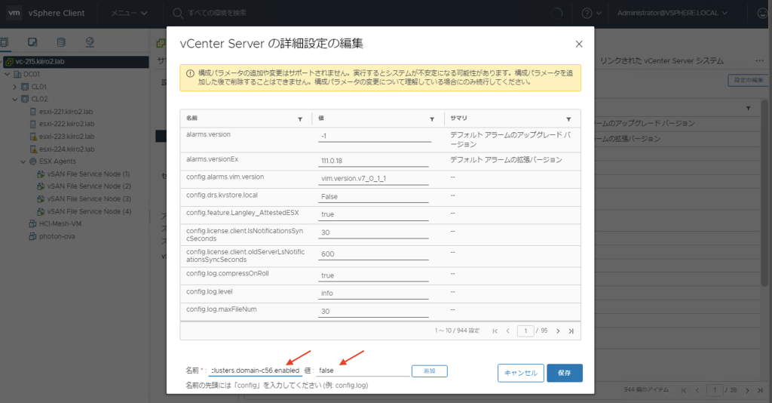
Task: Click the config.feature.Langley_AttestedESX name
Action: (242, 213)
